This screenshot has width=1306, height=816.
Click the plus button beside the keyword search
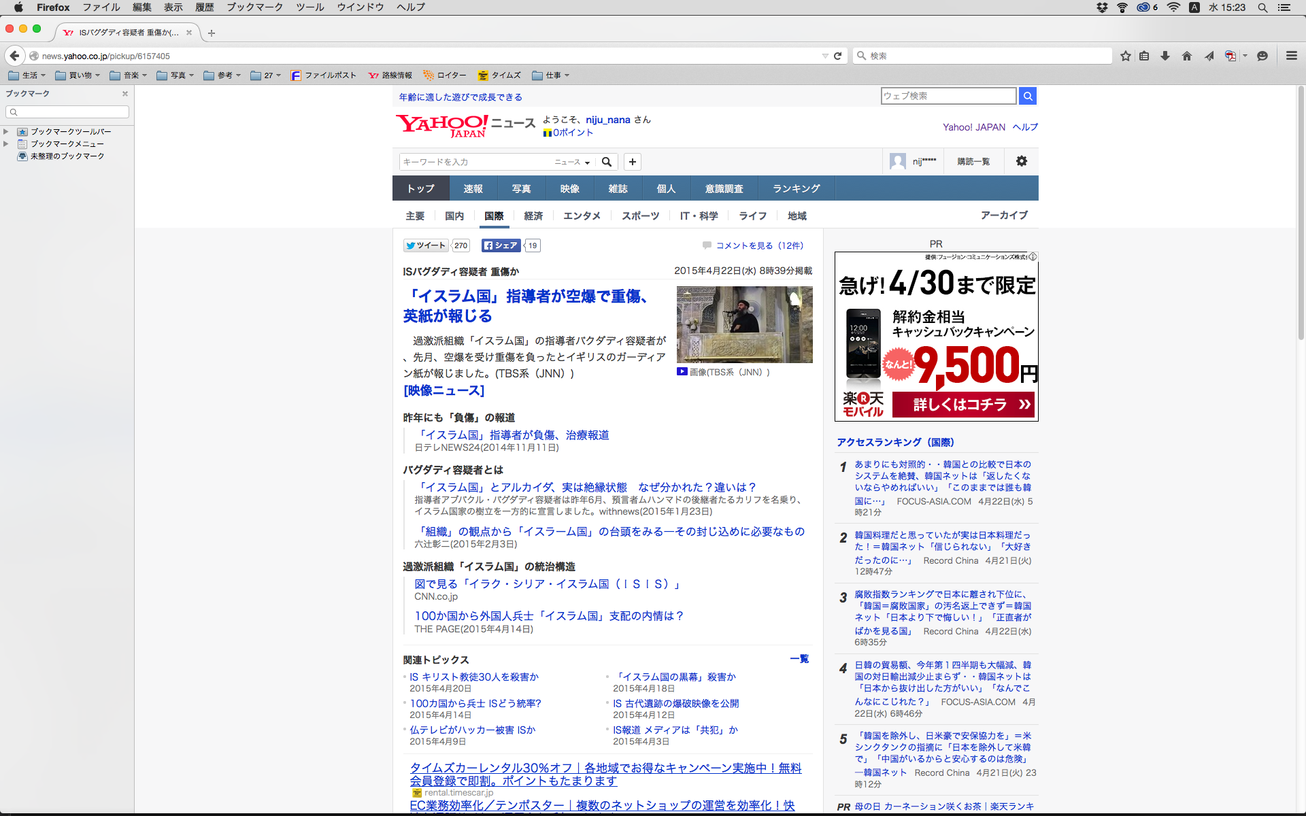coord(633,162)
